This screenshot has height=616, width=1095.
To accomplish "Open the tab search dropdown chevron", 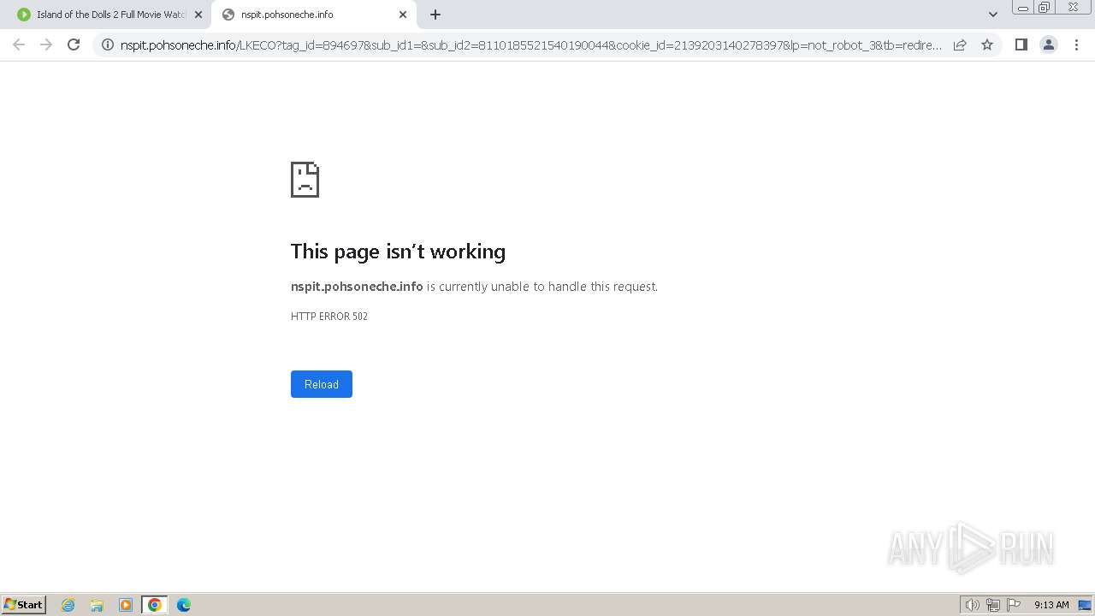I will coord(993,15).
